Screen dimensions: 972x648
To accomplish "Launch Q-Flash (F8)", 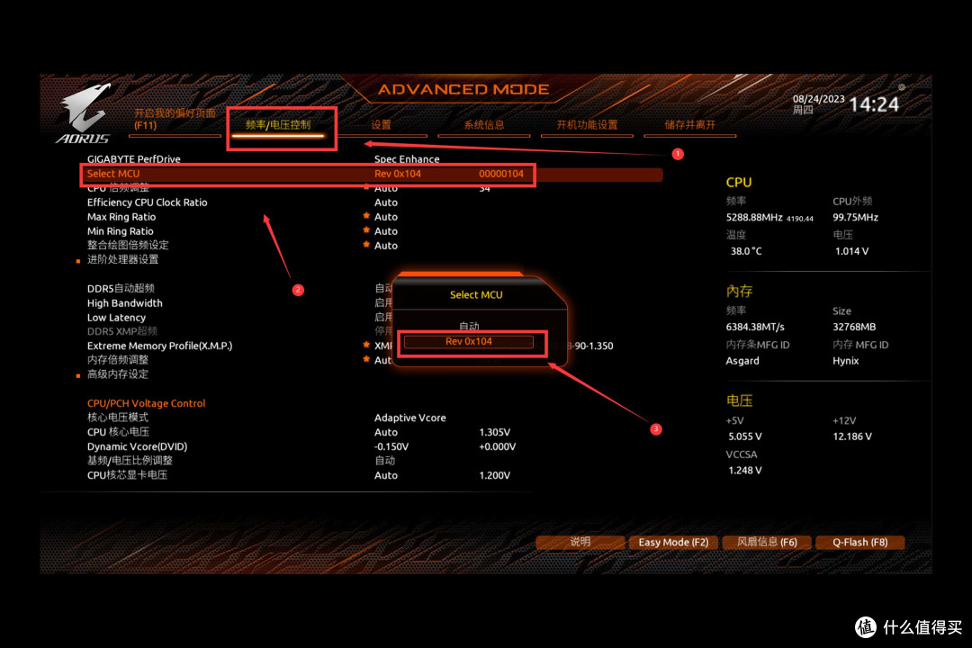I will [859, 542].
